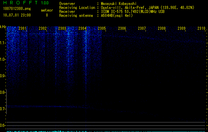Click the kHz axis unit label
This screenshot has height=132, width=208.
pos(3,27)
